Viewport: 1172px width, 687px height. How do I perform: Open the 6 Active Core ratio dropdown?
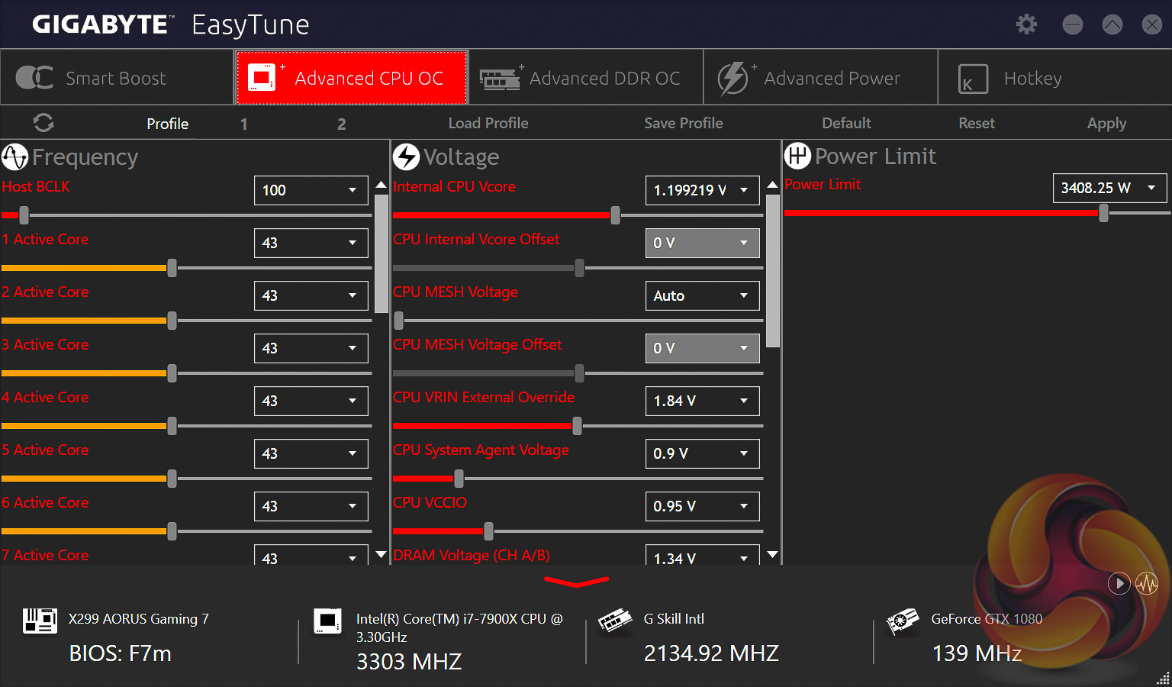311,506
